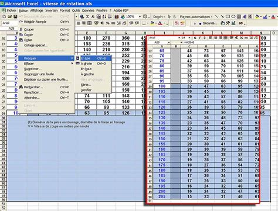Viewport: 278px width, 211px height.
Task: Insert WordArt from Drawing toolbar
Action: (245, 17)
